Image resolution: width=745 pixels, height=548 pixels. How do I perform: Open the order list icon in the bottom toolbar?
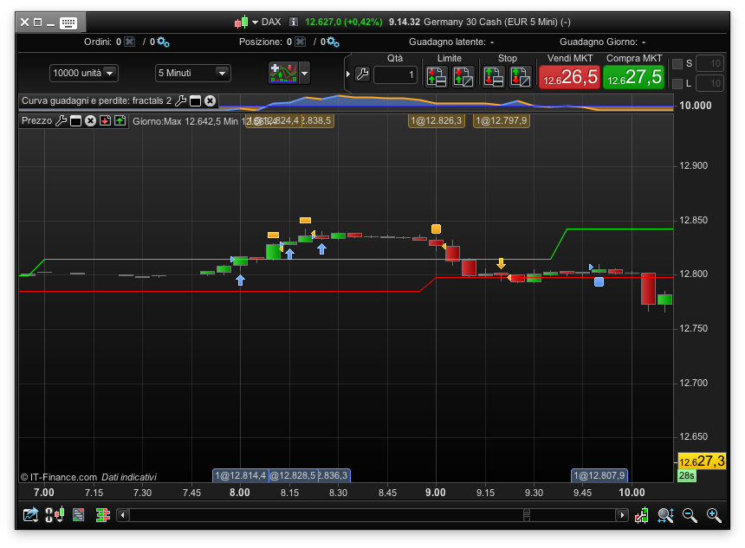pos(78,515)
